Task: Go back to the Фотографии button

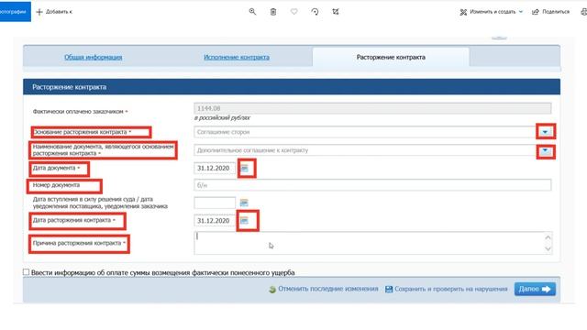Action: (x=15, y=11)
